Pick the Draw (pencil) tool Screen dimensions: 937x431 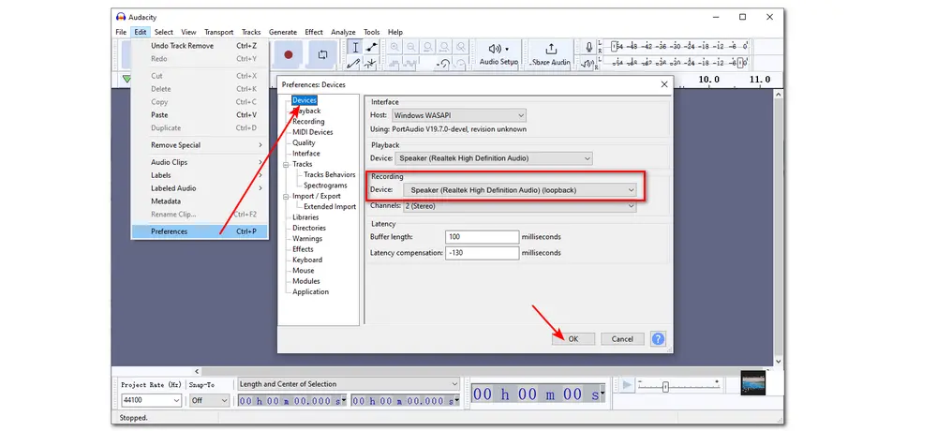[x=355, y=64]
